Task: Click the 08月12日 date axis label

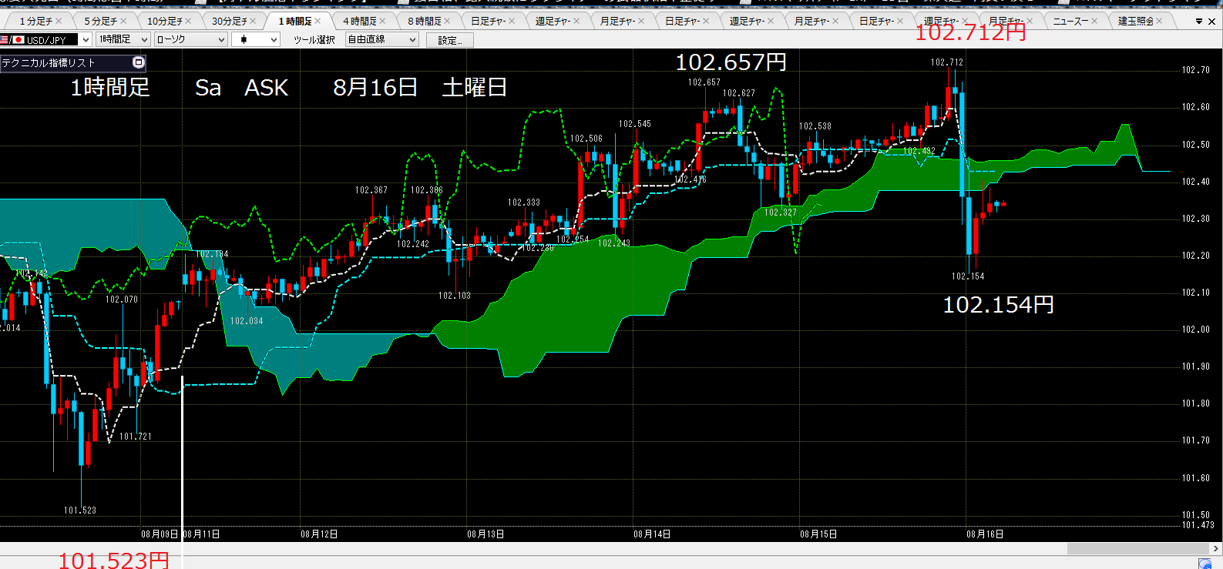Action: (x=319, y=534)
